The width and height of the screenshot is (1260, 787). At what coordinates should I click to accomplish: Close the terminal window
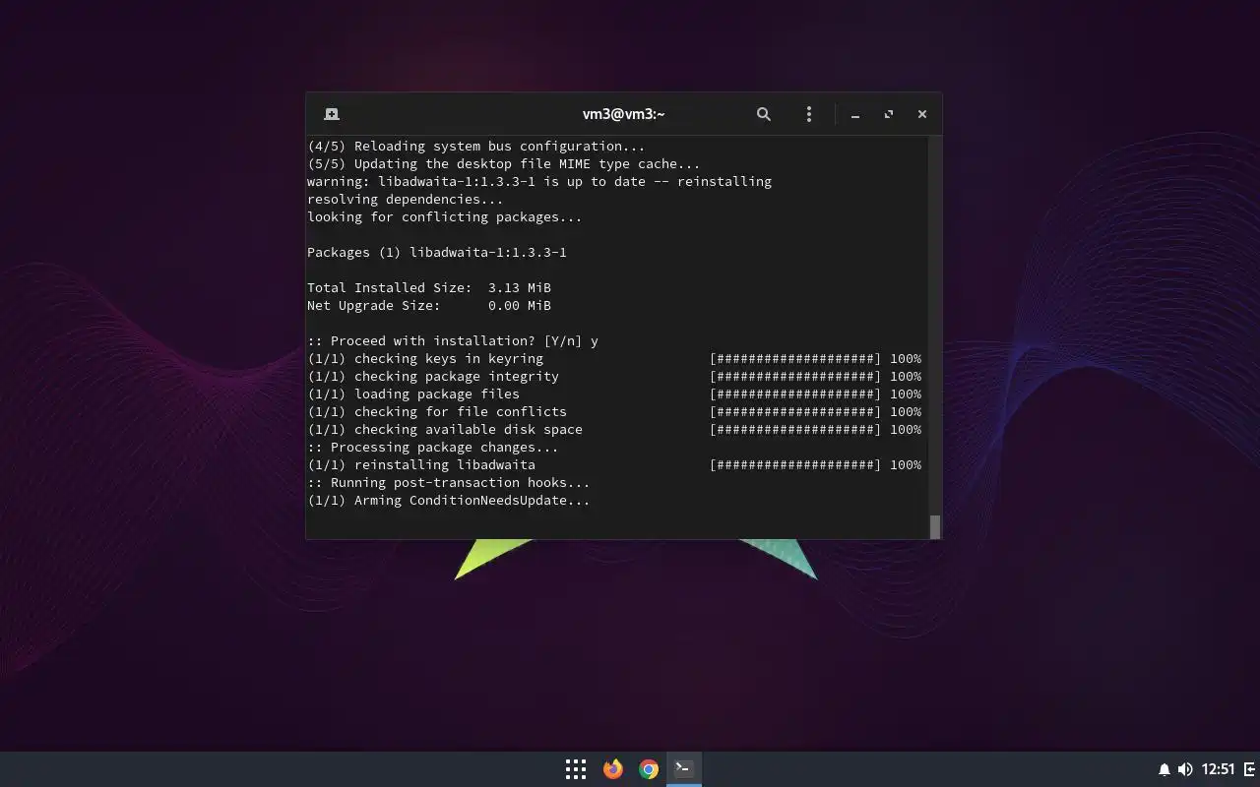(x=922, y=114)
